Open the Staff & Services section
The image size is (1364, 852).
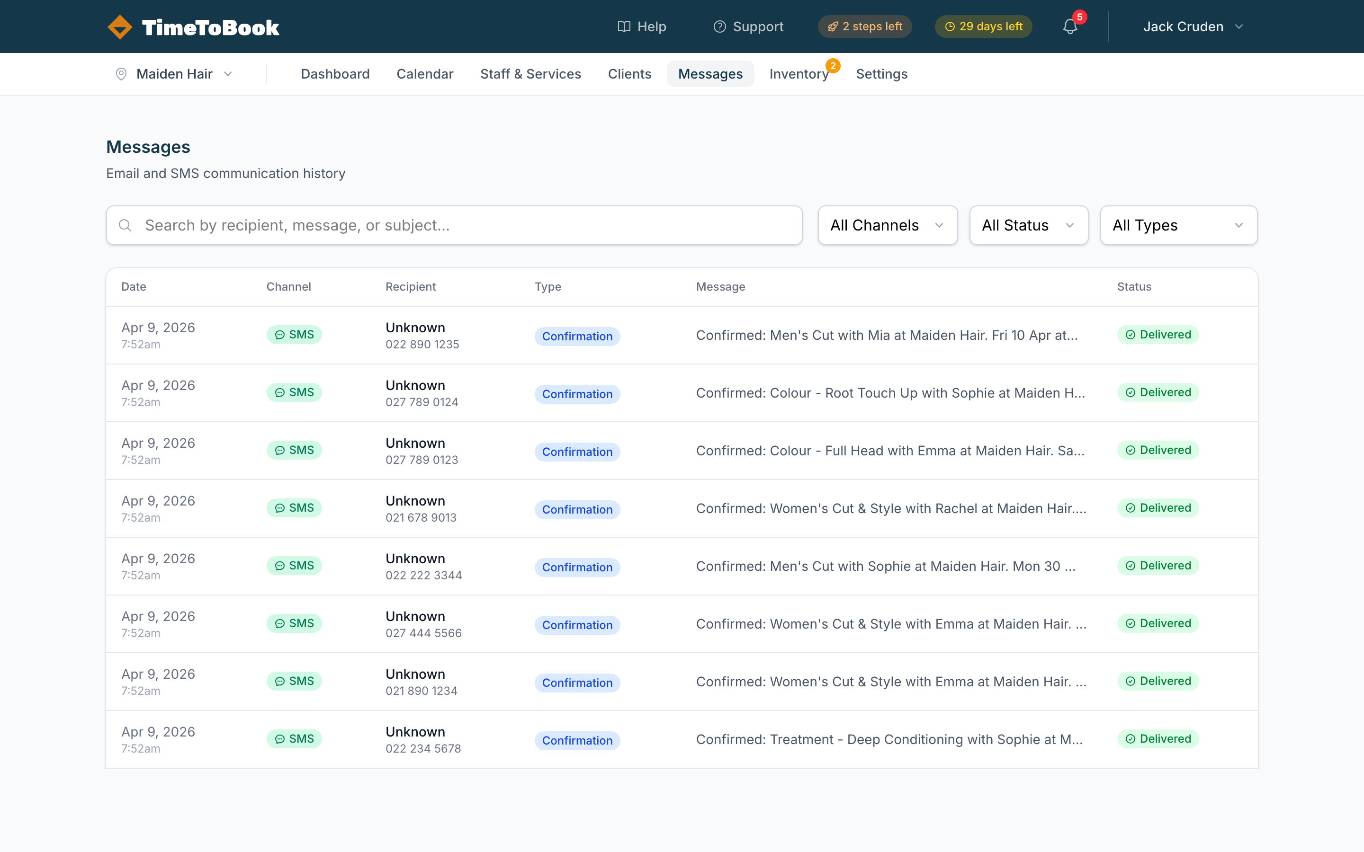pyautogui.click(x=530, y=74)
